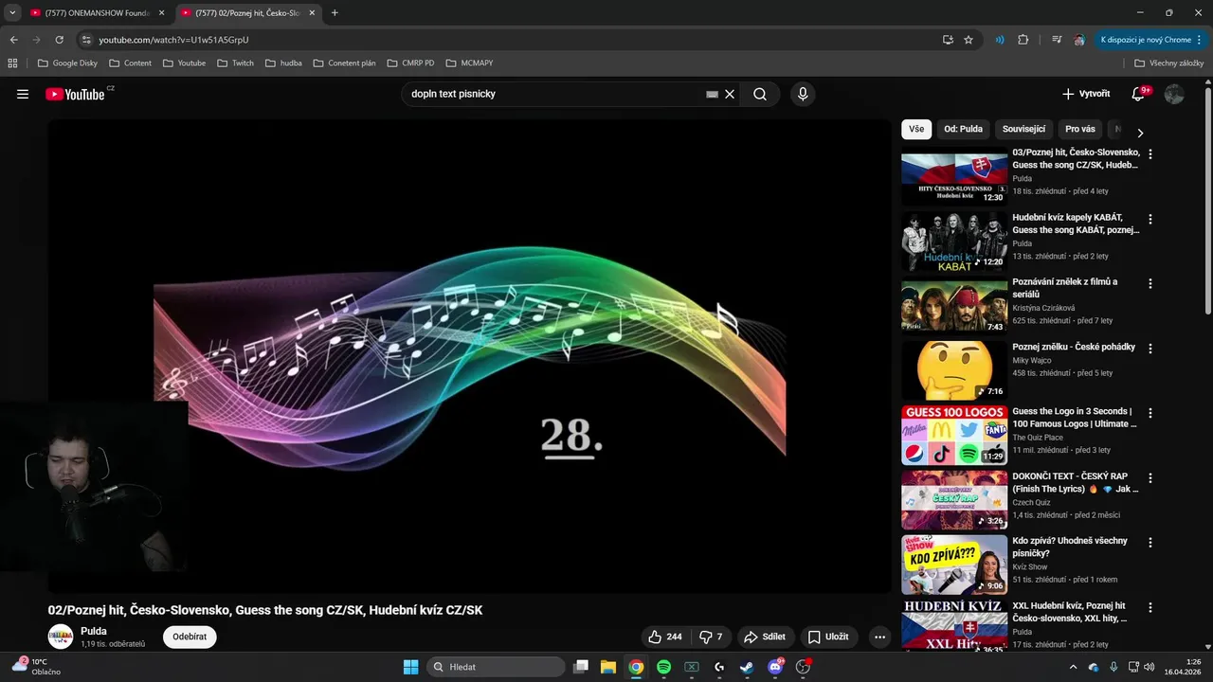This screenshot has height=682, width=1213.
Task: Open the Windows Start menu
Action: point(410,667)
